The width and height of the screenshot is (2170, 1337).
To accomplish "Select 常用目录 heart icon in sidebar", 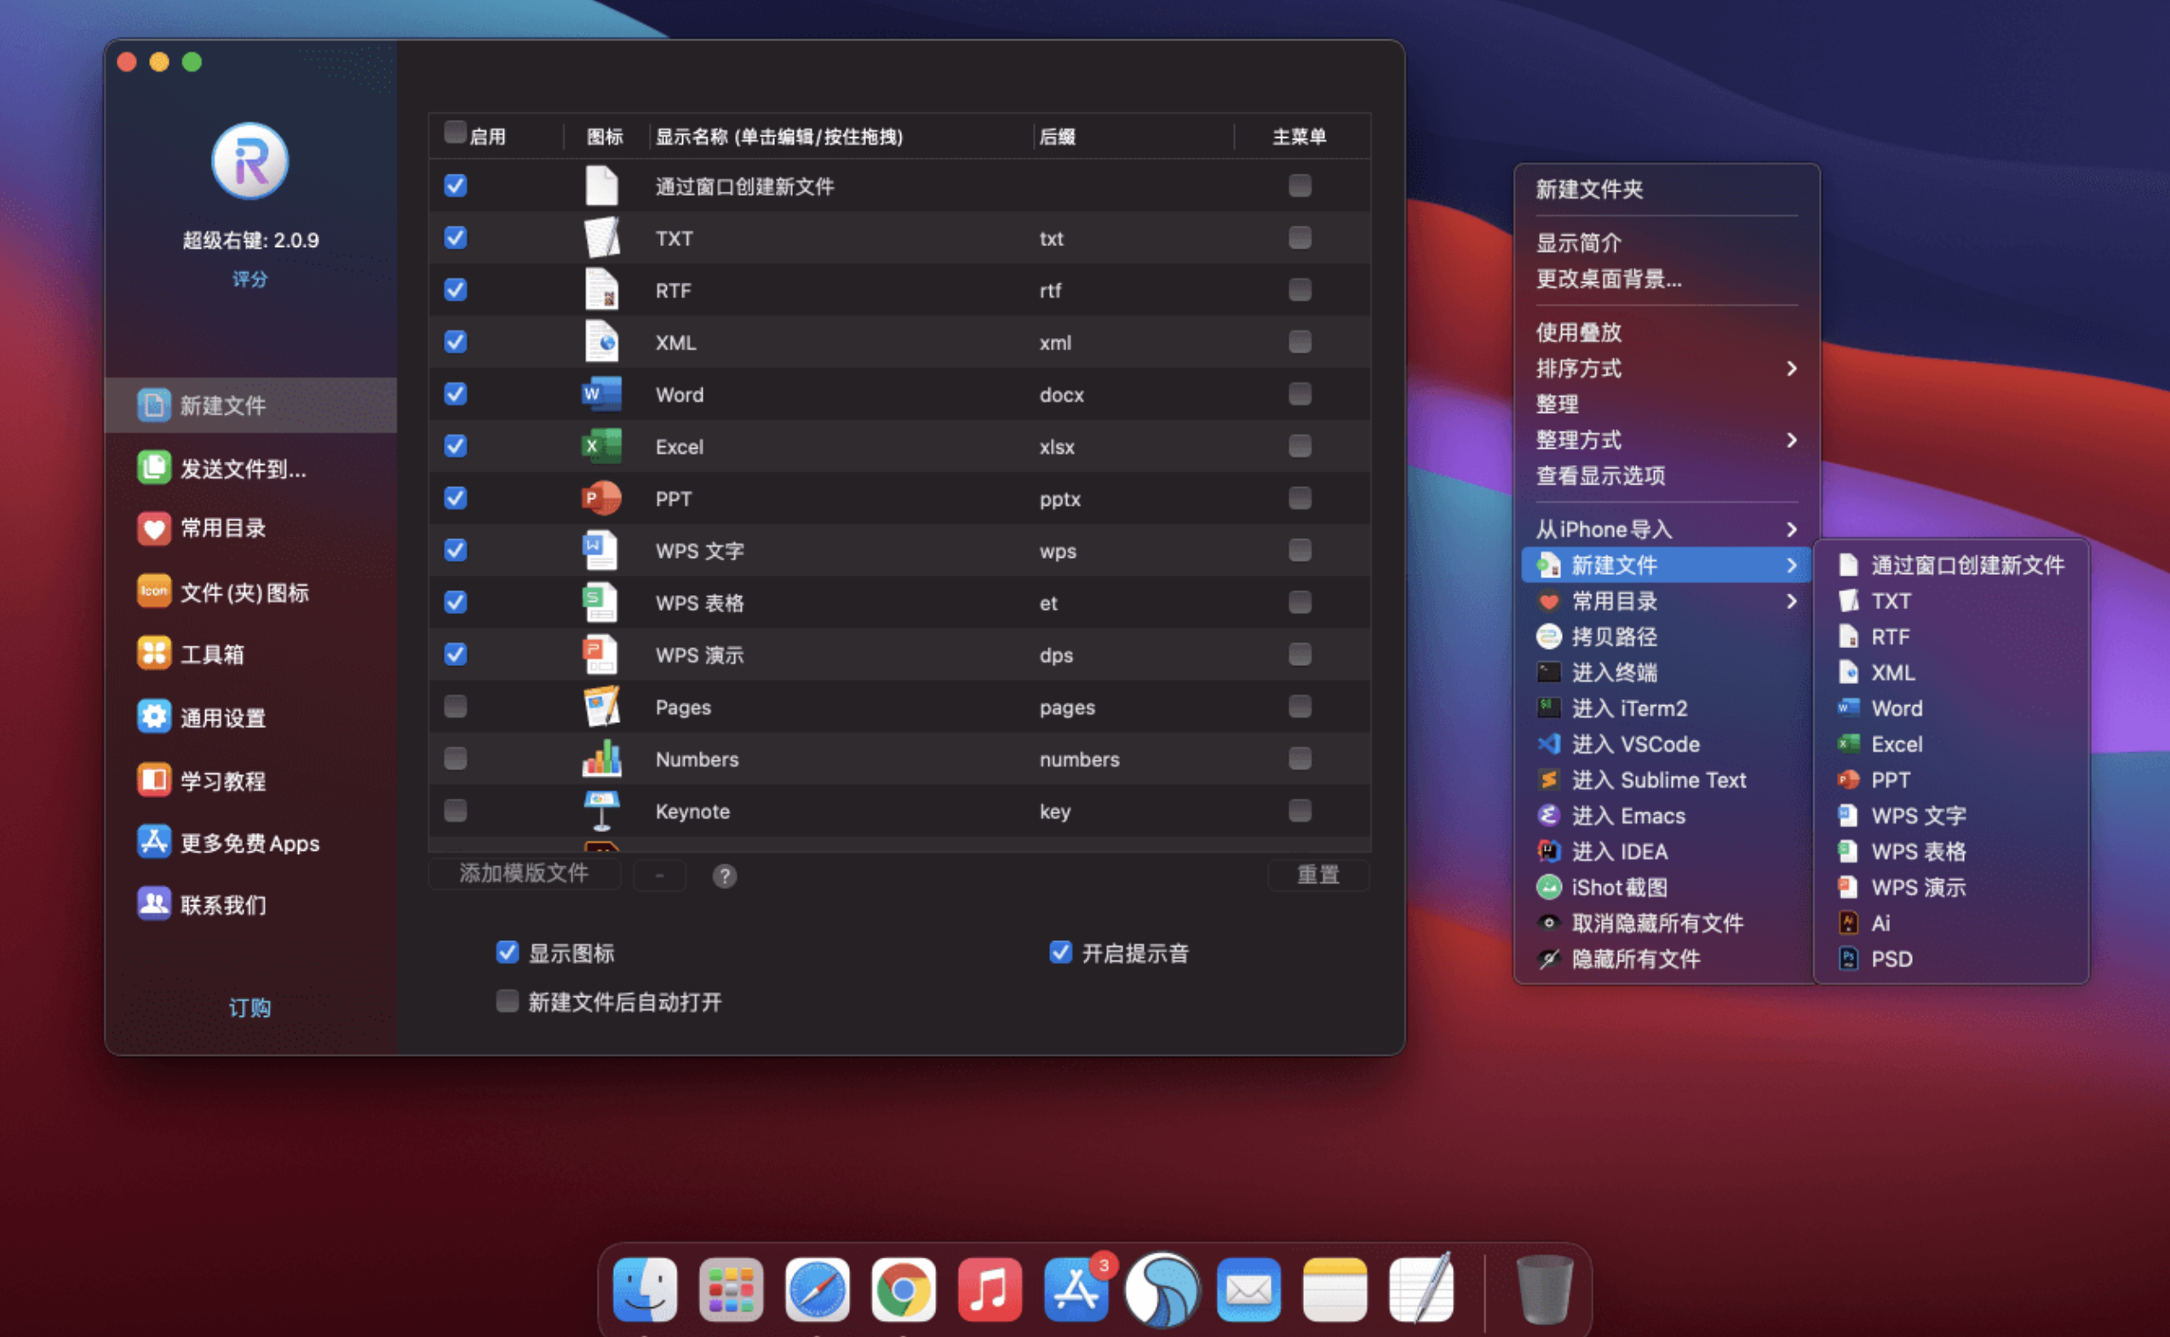I will click(x=154, y=528).
